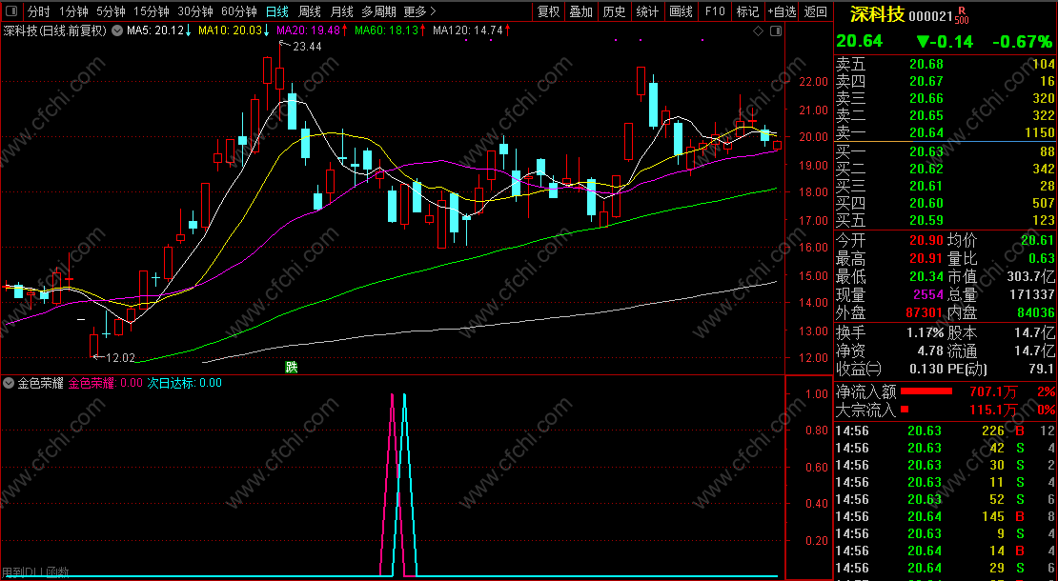Click the 净流入额 red bar
The width and height of the screenshot is (1058, 581).
[926, 391]
